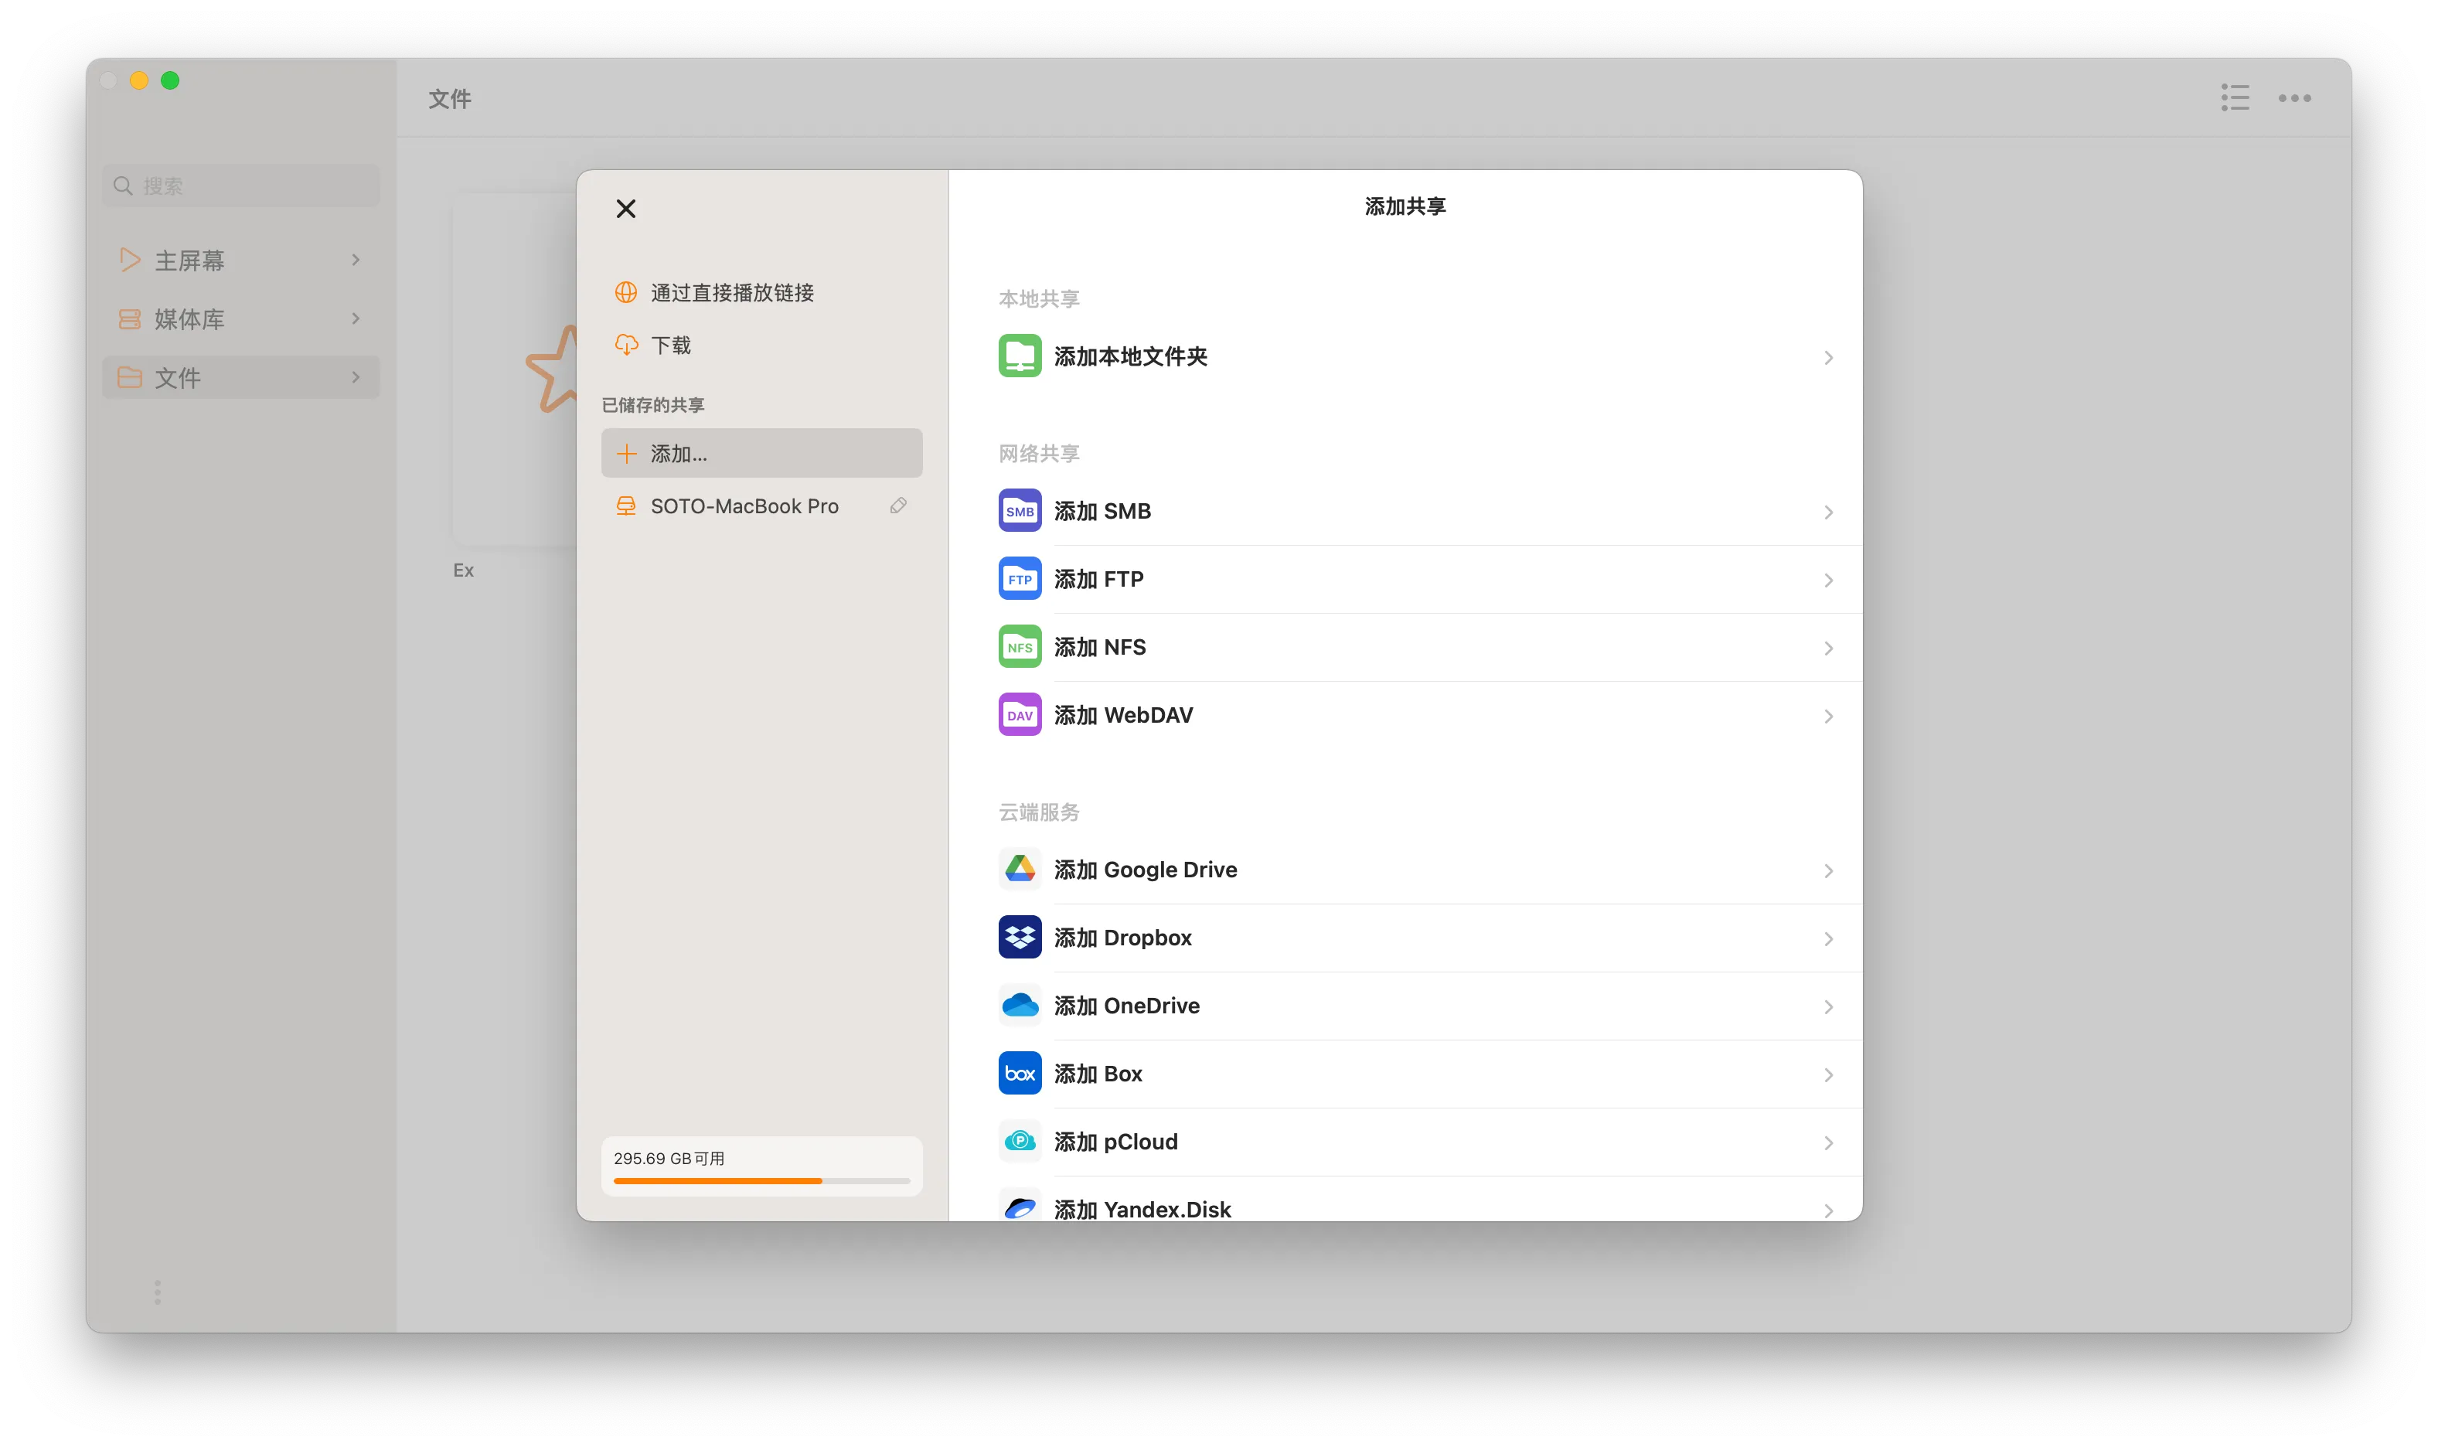Expand the 媒体库 sidebar chevron
The image size is (2438, 1447).
pos(356,318)
